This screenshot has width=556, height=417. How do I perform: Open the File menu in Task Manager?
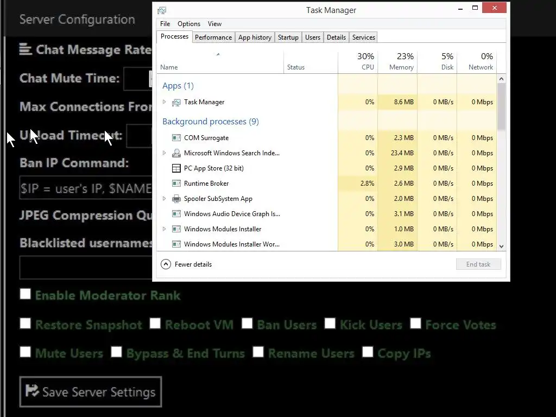(x=165, y=24)
